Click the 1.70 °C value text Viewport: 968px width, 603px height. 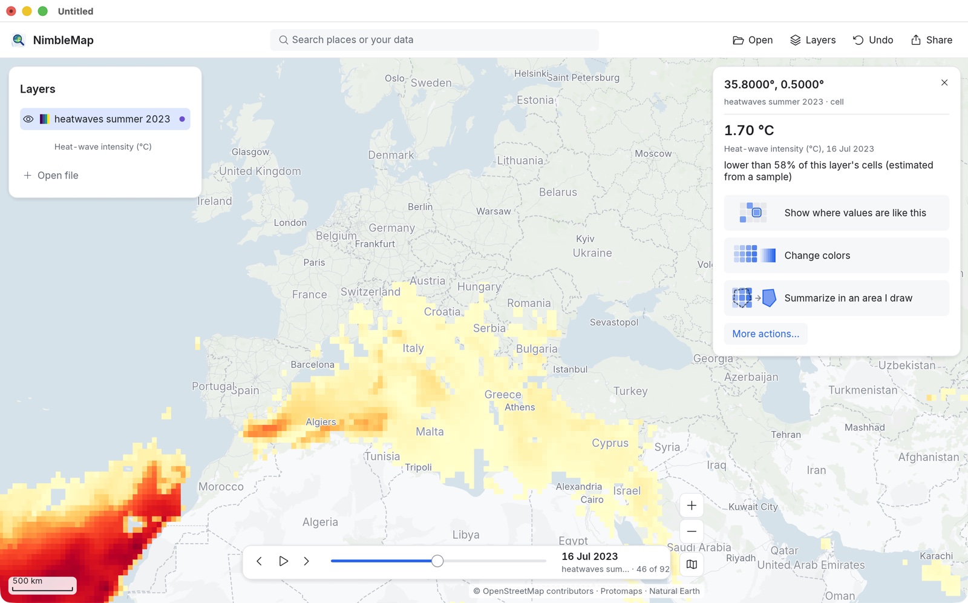coord(749,130)
